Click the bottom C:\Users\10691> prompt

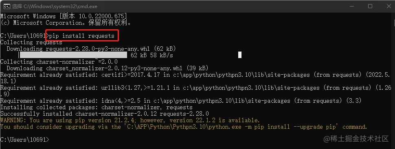tap(25, 139)
